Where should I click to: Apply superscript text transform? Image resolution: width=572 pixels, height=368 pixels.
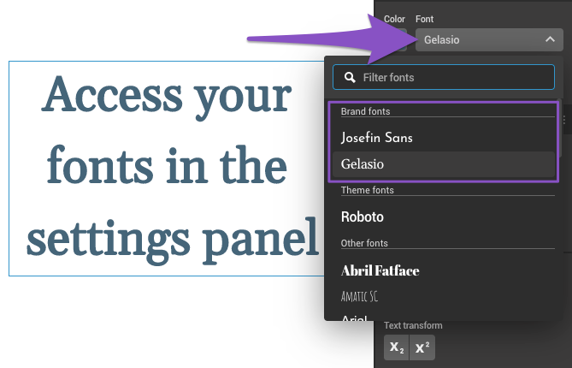pyautogui.click(x=422, y=347)
